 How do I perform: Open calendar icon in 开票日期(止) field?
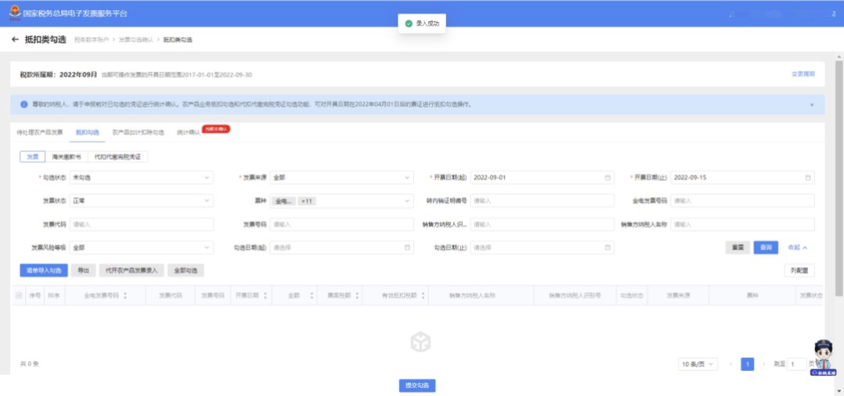[x=807, y=177]
